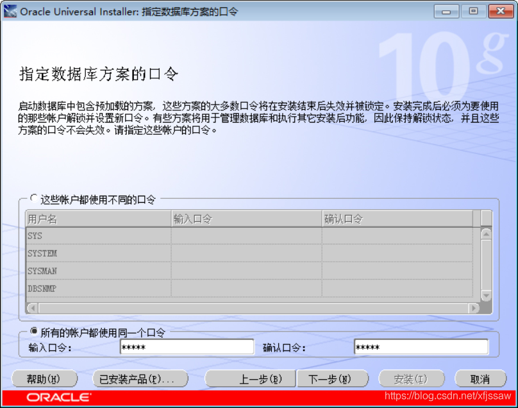
Task: Click SYSTEM row 确认口令 cell
Action: pyautogui.click(x=397, y=253)
